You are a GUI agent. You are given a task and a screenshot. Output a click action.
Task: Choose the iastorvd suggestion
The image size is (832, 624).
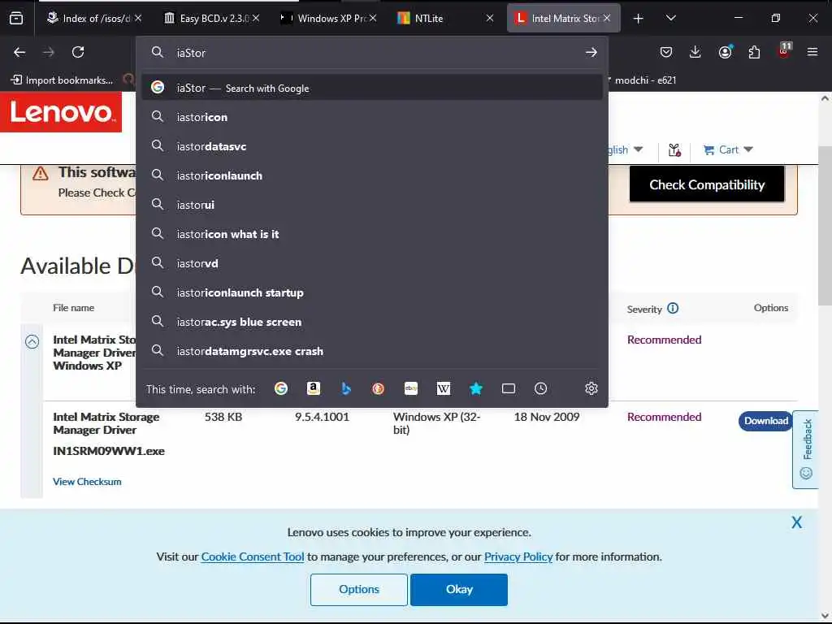(x=372, y=263)
